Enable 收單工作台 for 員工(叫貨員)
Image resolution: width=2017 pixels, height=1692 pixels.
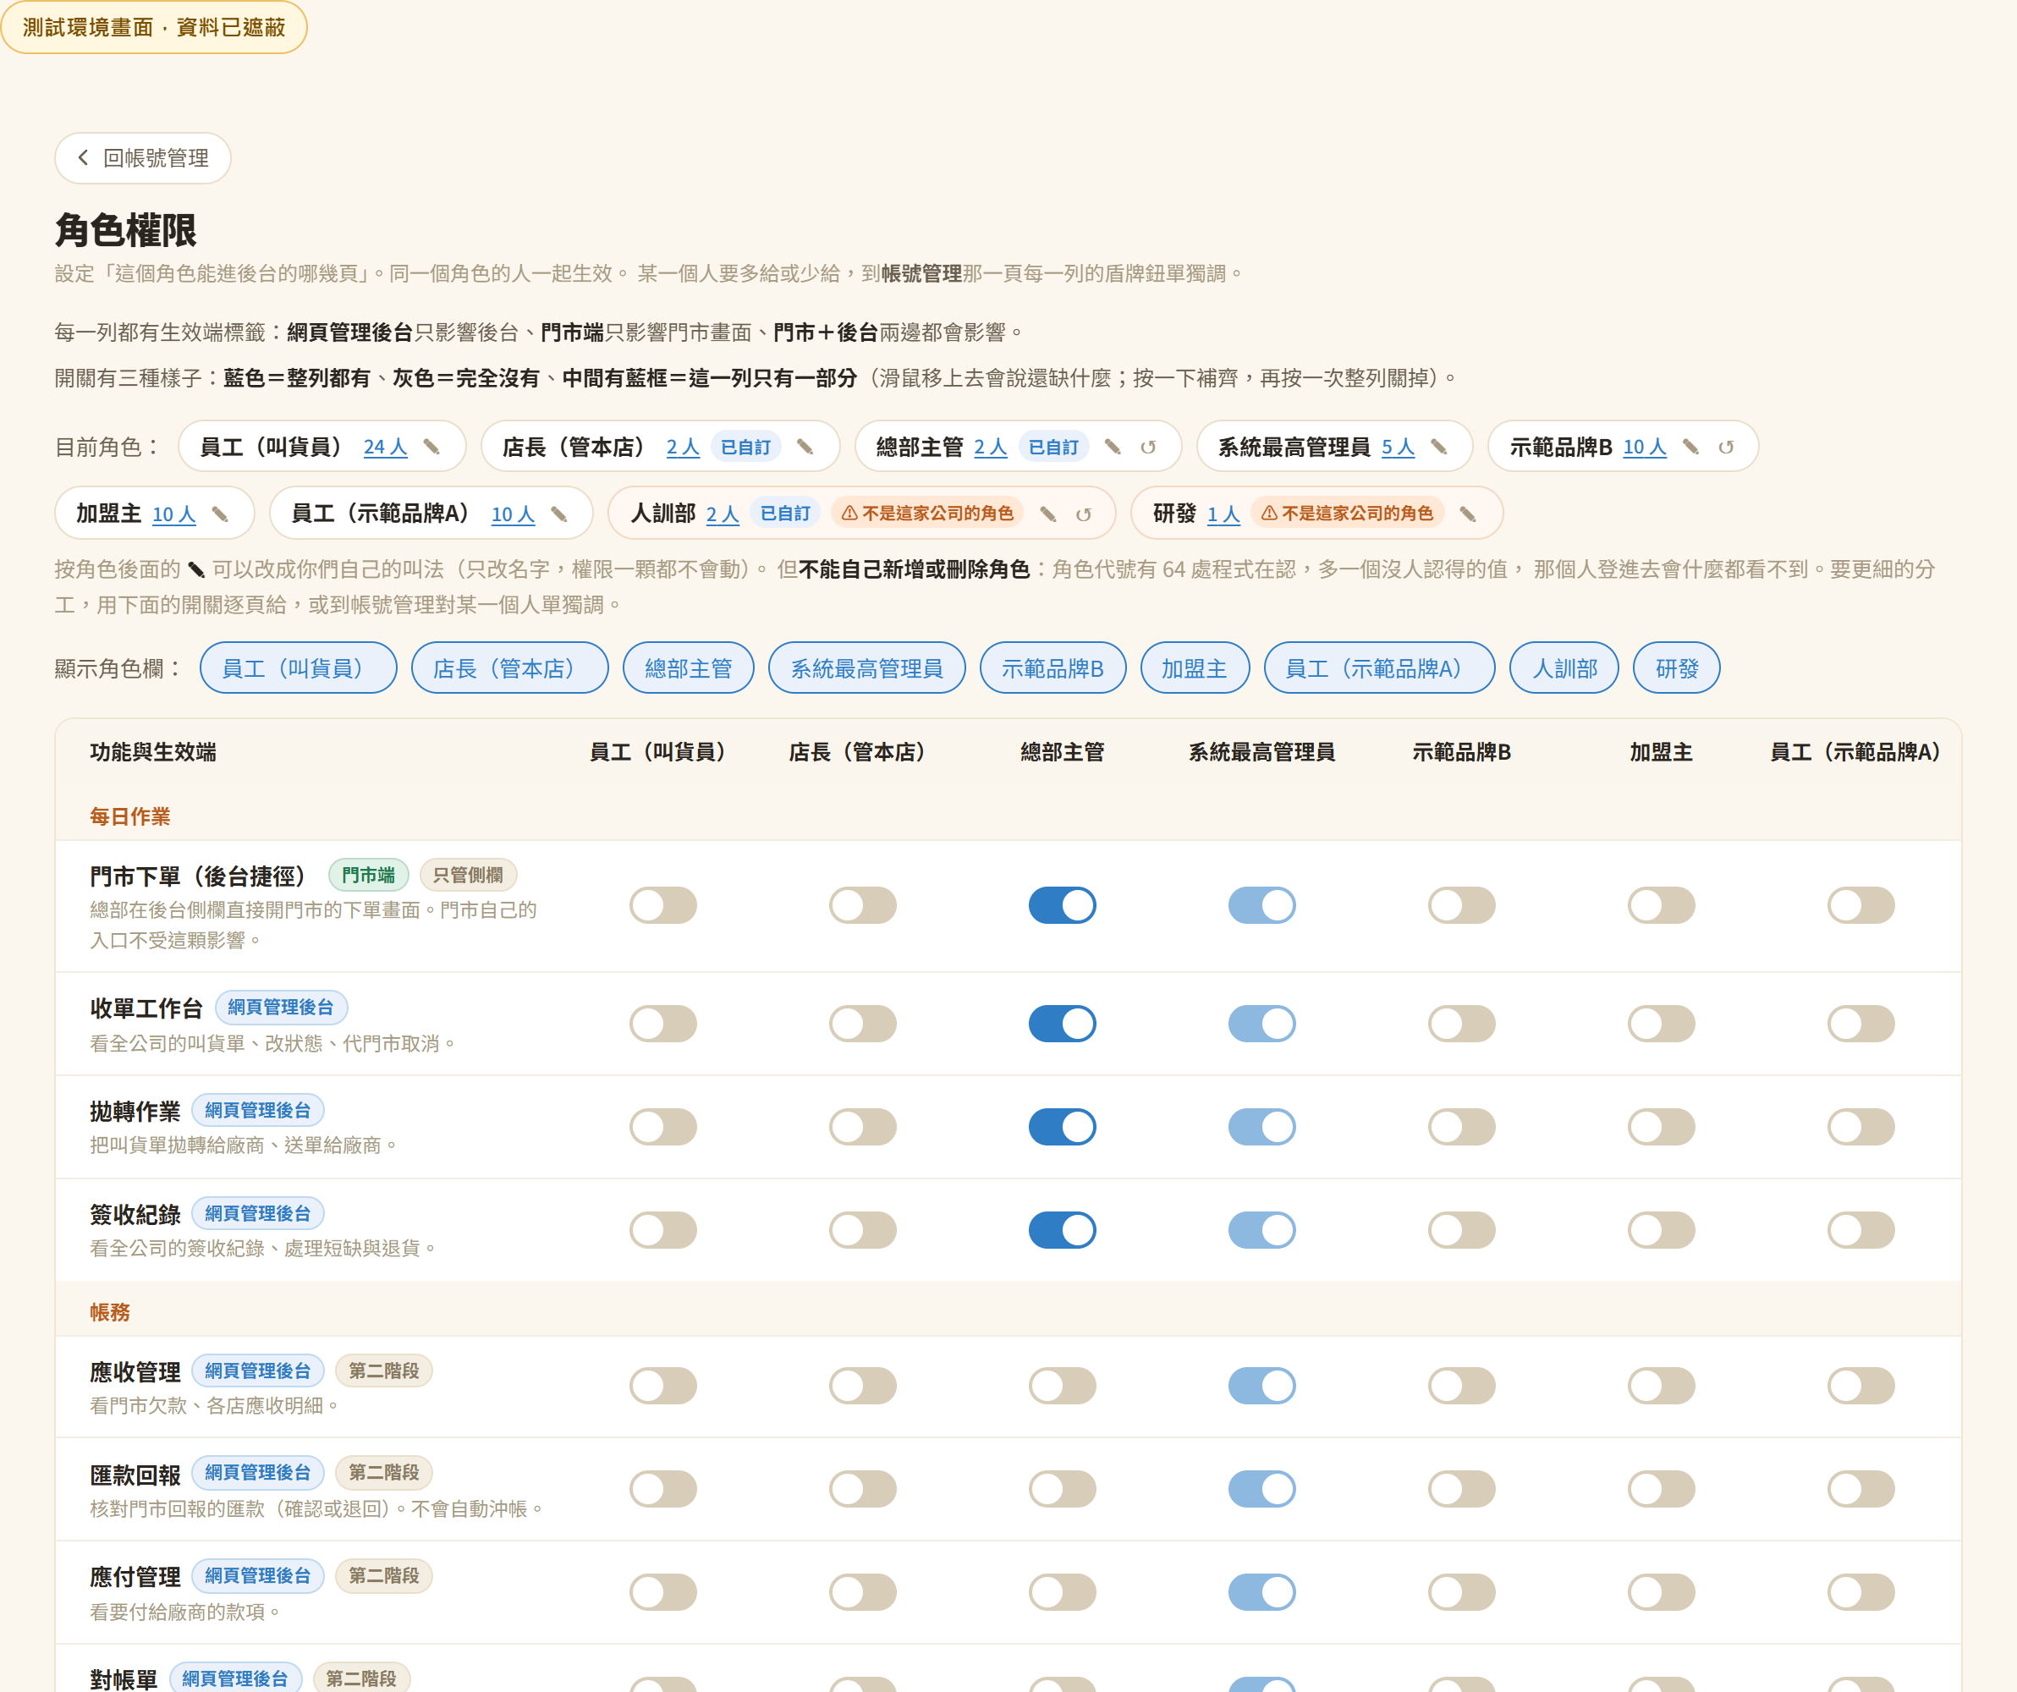pyautogui.click(x=662, y=1024)
